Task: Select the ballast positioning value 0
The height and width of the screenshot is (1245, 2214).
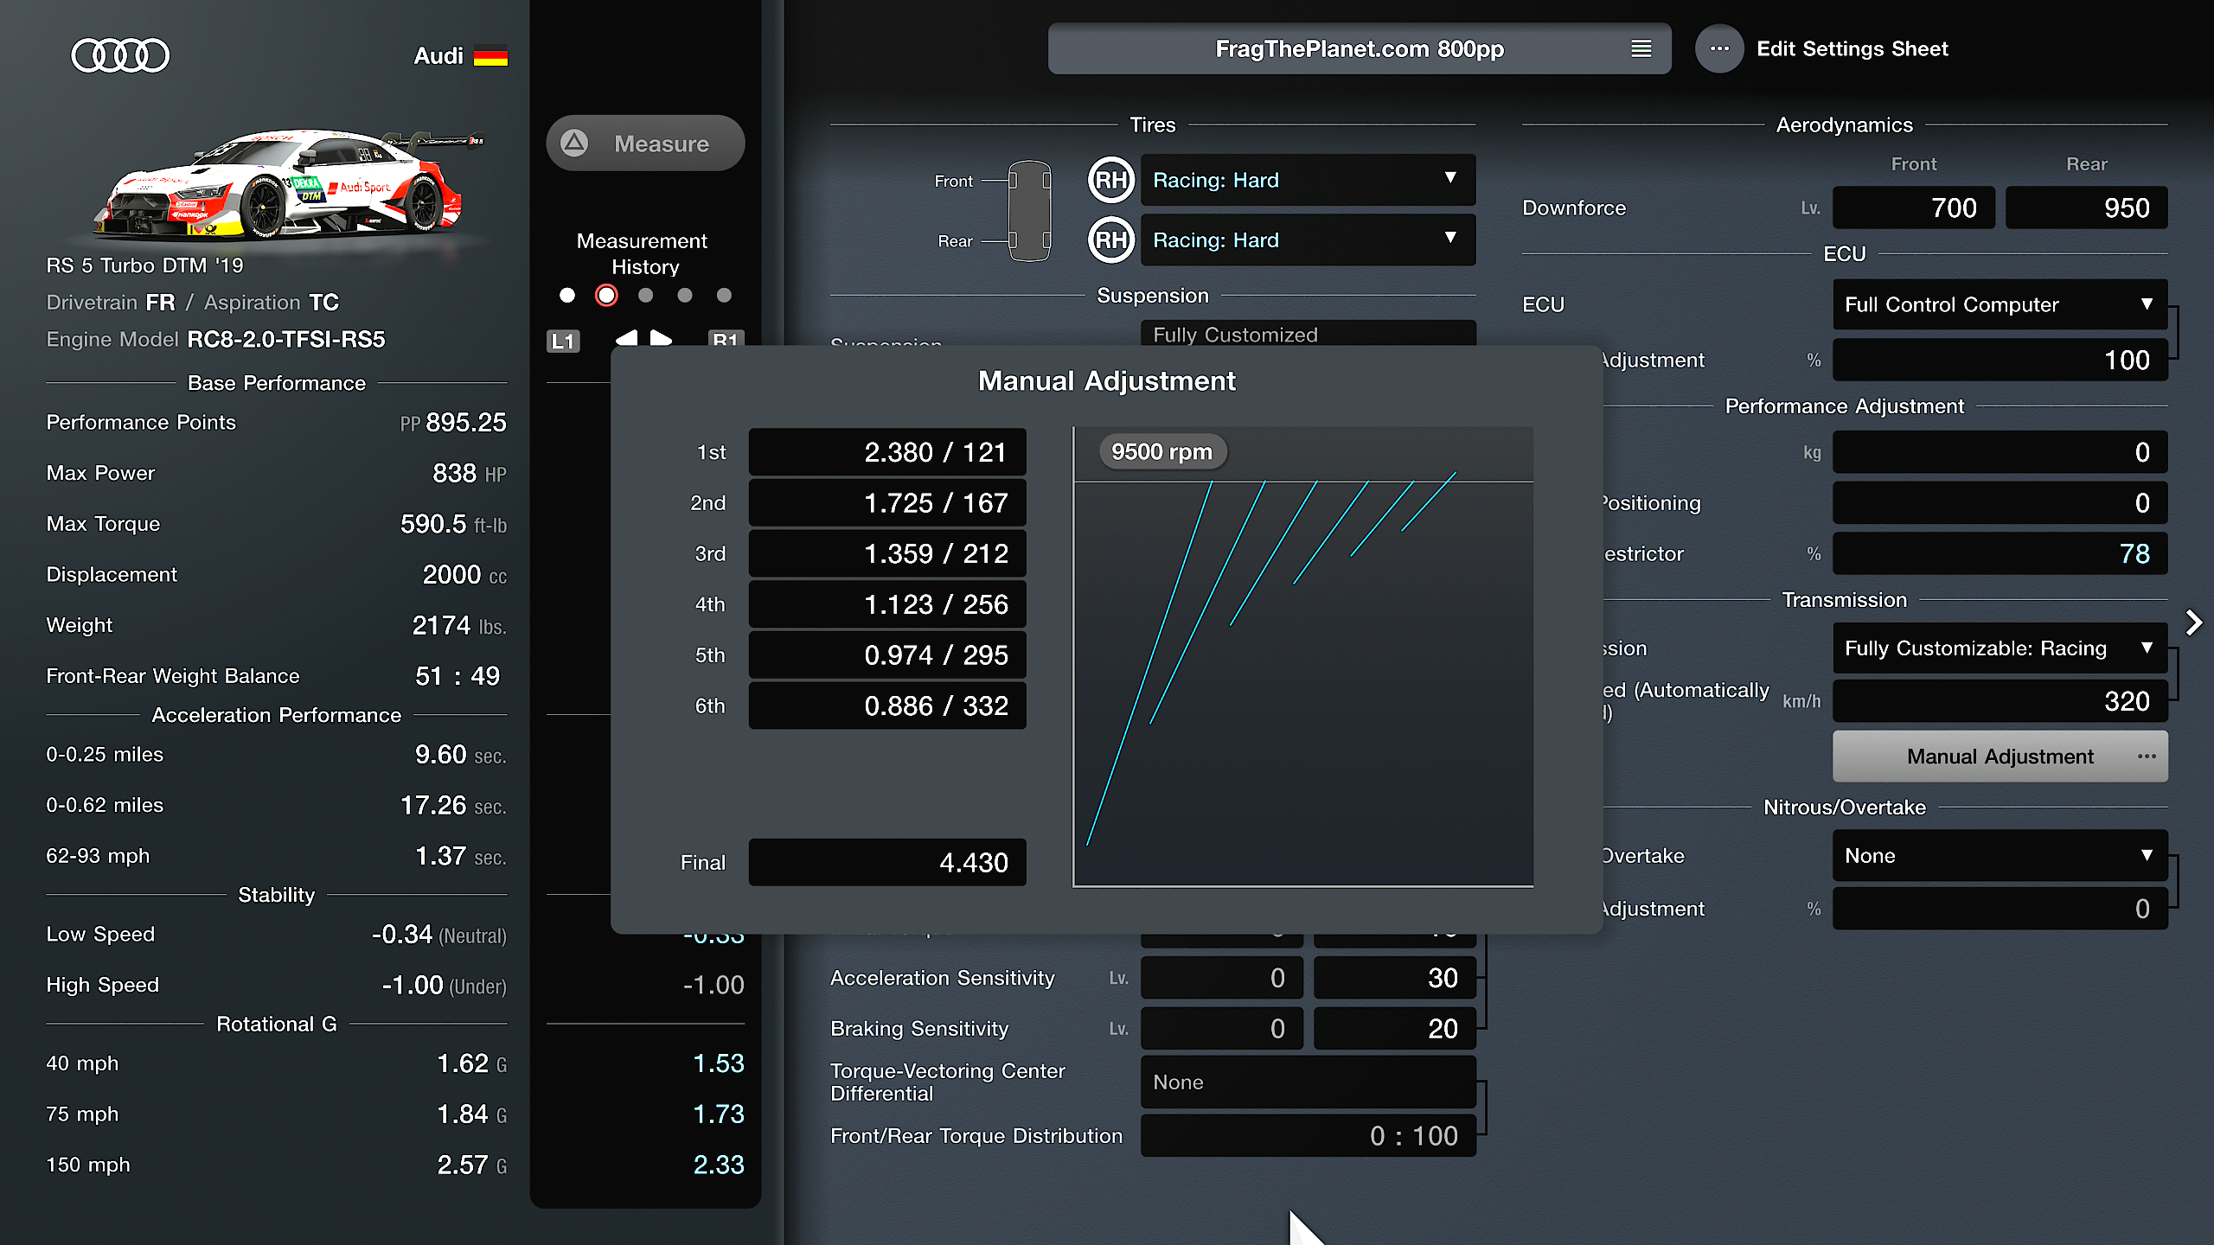Action: 2000,503
